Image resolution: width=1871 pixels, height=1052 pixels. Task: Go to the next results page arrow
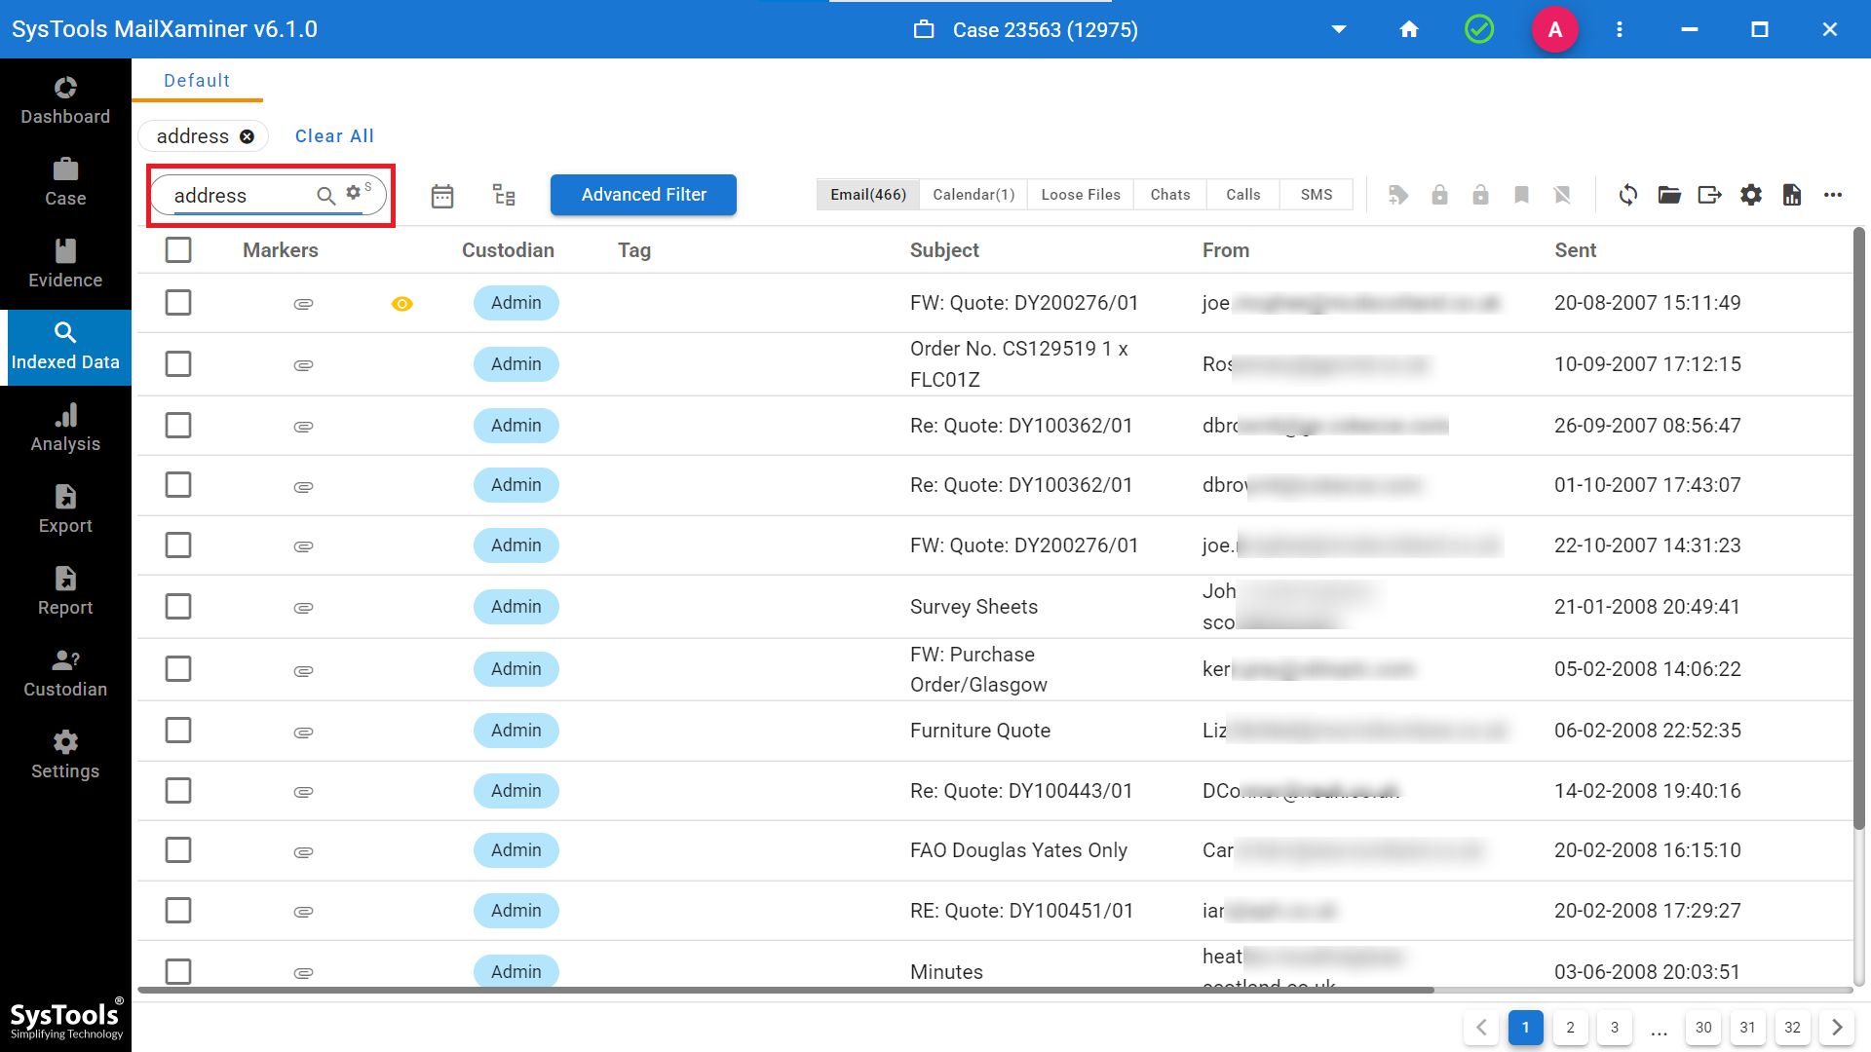pos(1837,1028)
